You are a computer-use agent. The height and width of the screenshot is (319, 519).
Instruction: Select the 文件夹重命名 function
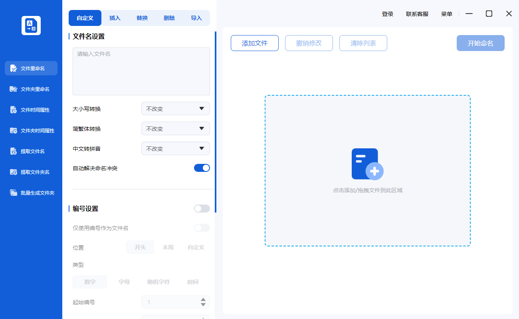31,89
